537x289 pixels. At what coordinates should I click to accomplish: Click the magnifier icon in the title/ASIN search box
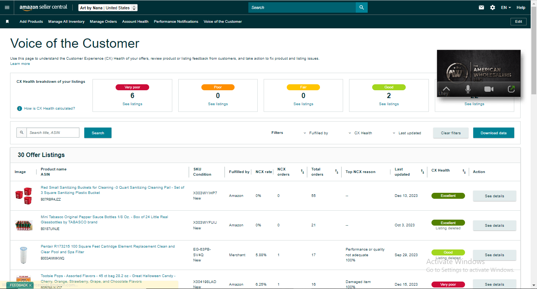(22, 132)
